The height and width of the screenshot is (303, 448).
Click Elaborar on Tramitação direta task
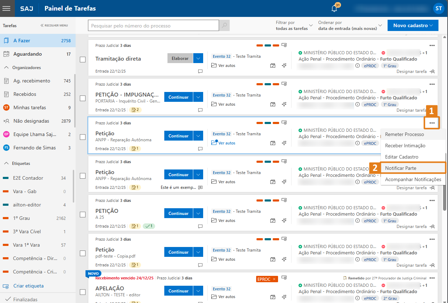[180, 58]
